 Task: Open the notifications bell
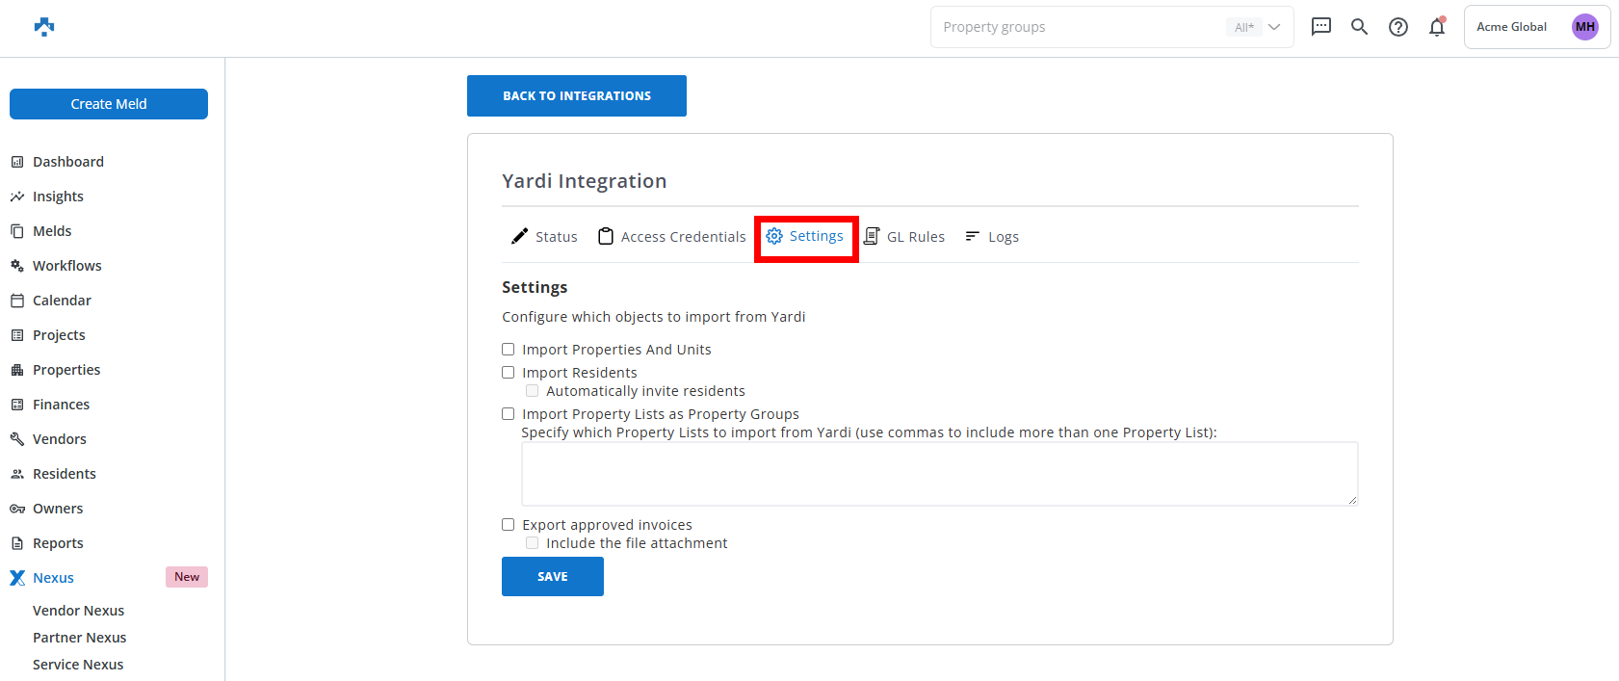pyautogui.click(x=1436, y=27)
